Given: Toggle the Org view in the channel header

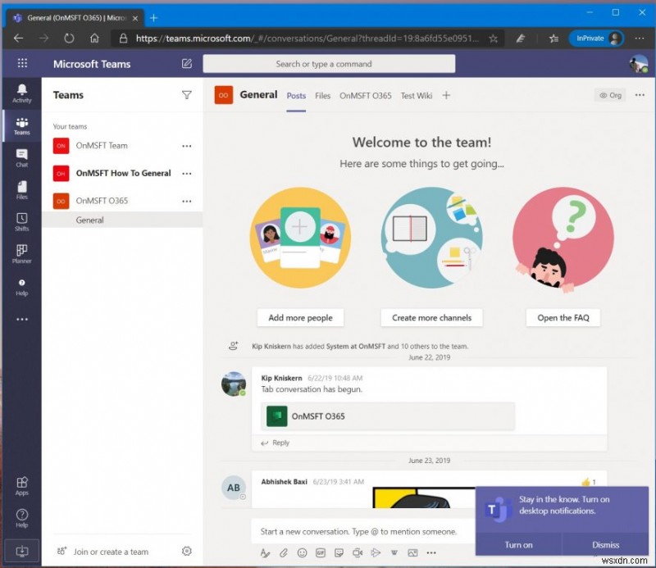Looking at the screenshot, I should coord(610,95).
